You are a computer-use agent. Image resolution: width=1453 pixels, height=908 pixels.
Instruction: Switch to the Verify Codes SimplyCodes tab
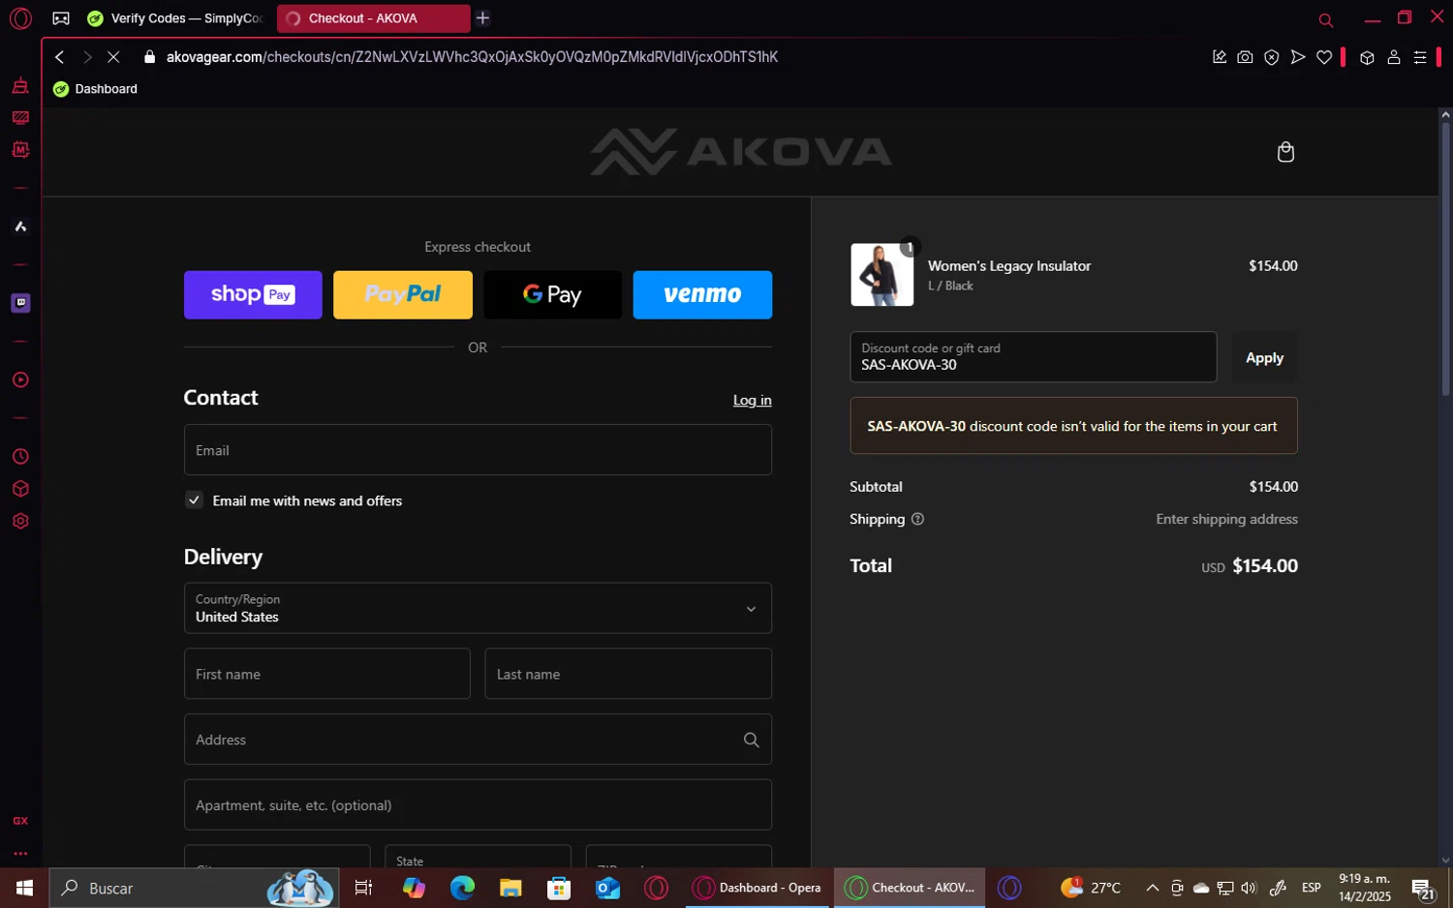[176, 18]
